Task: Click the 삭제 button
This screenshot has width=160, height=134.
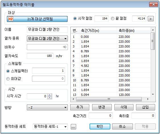Action: [124, 107]
